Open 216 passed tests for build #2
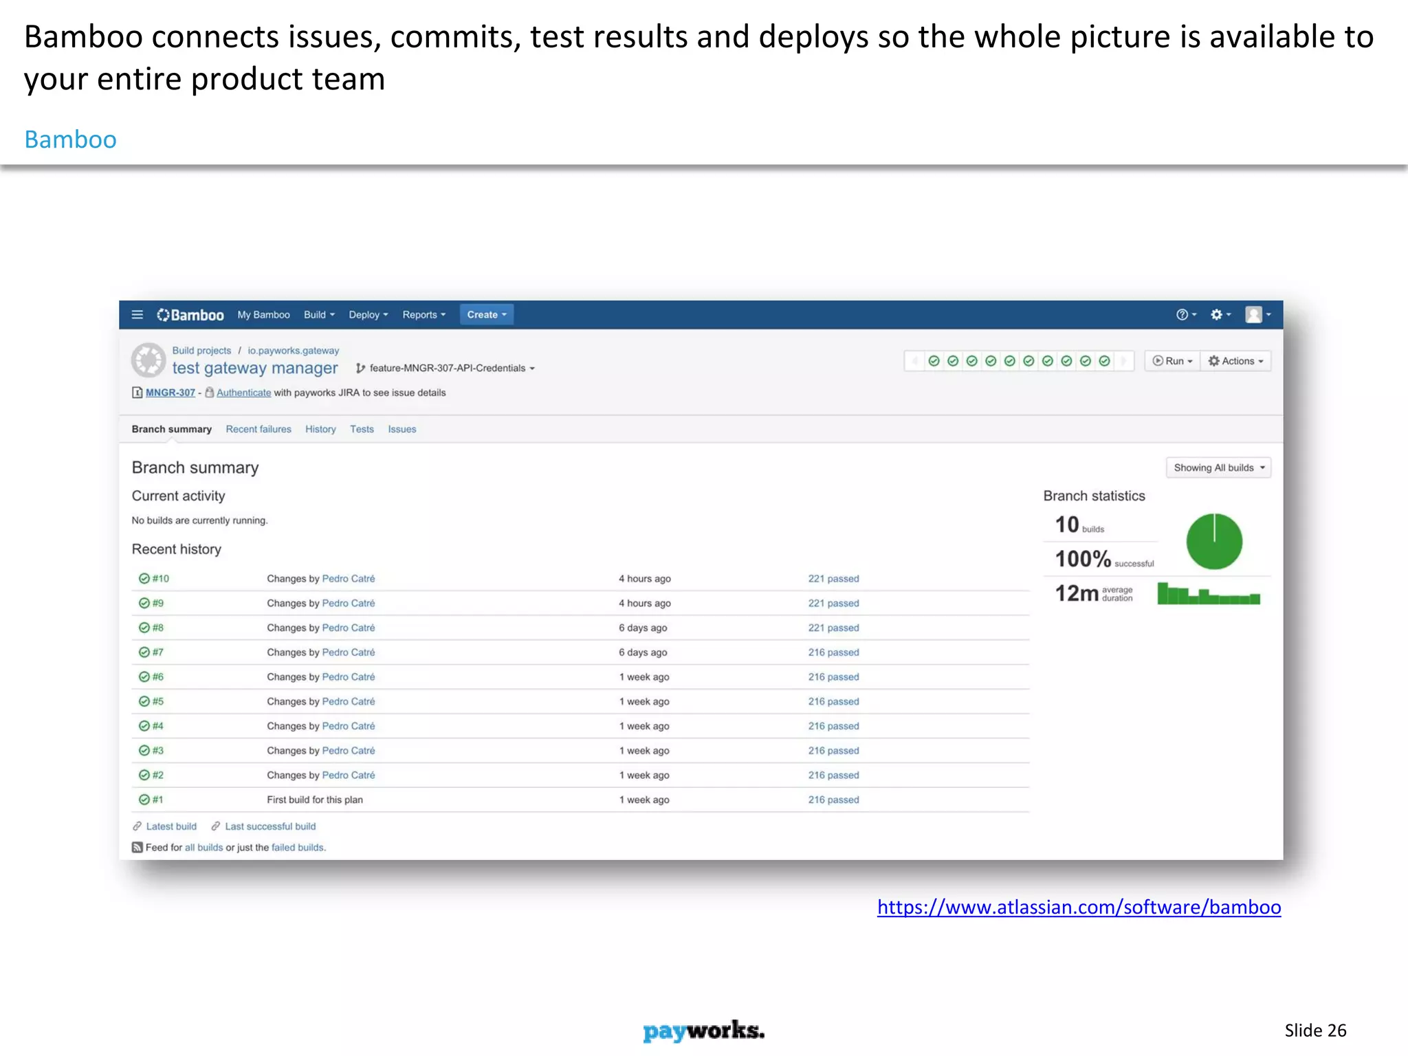This screenshot has height=1056, width=1408. [834, 775]
